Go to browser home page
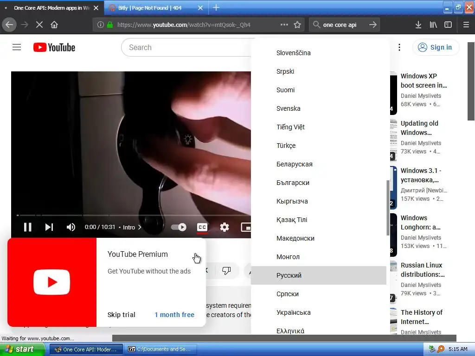This screenshot has height=356, width=475. point(54,25)
